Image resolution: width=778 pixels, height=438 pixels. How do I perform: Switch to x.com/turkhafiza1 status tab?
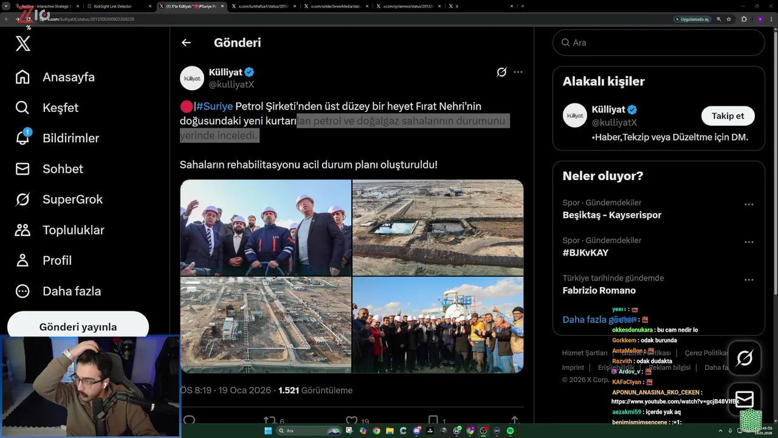click(x=264, y=6)
